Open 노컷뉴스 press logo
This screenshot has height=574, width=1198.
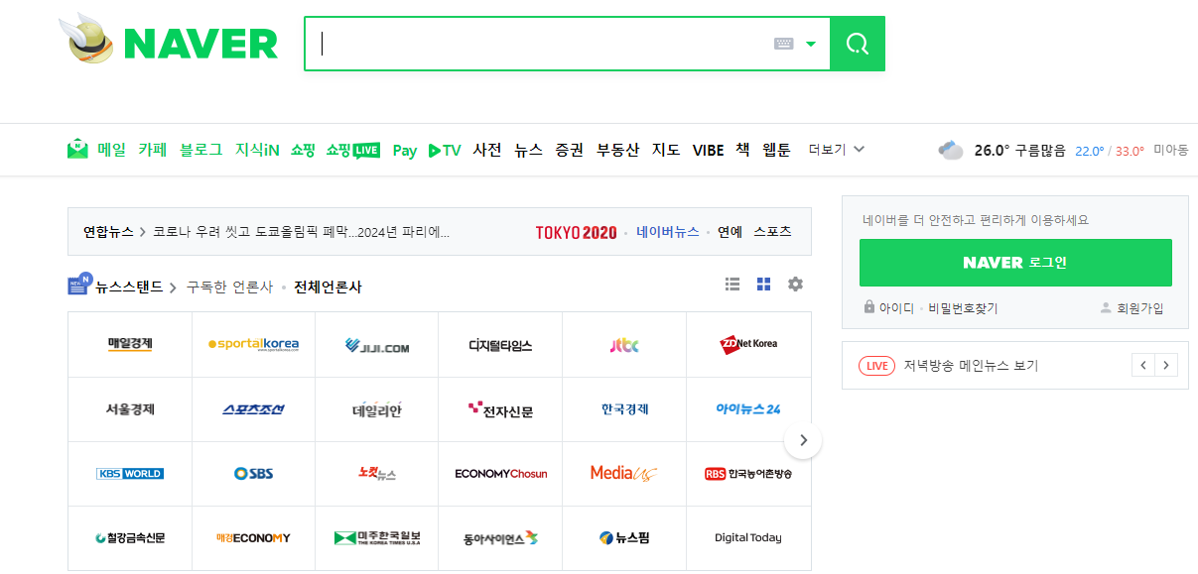[x=377, y=474]
